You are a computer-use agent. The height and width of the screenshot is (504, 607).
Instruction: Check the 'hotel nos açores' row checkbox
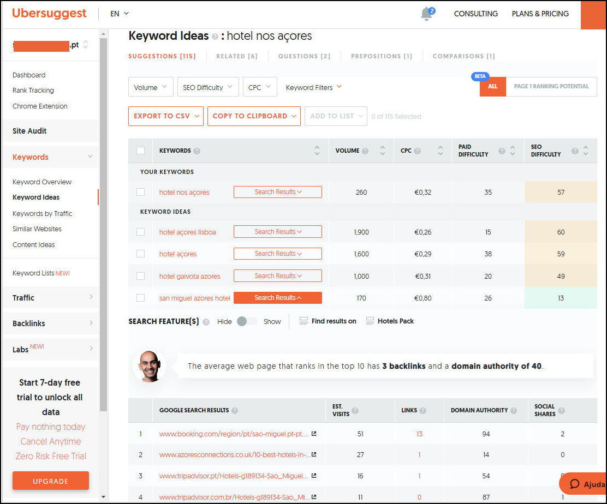(140, 192)
